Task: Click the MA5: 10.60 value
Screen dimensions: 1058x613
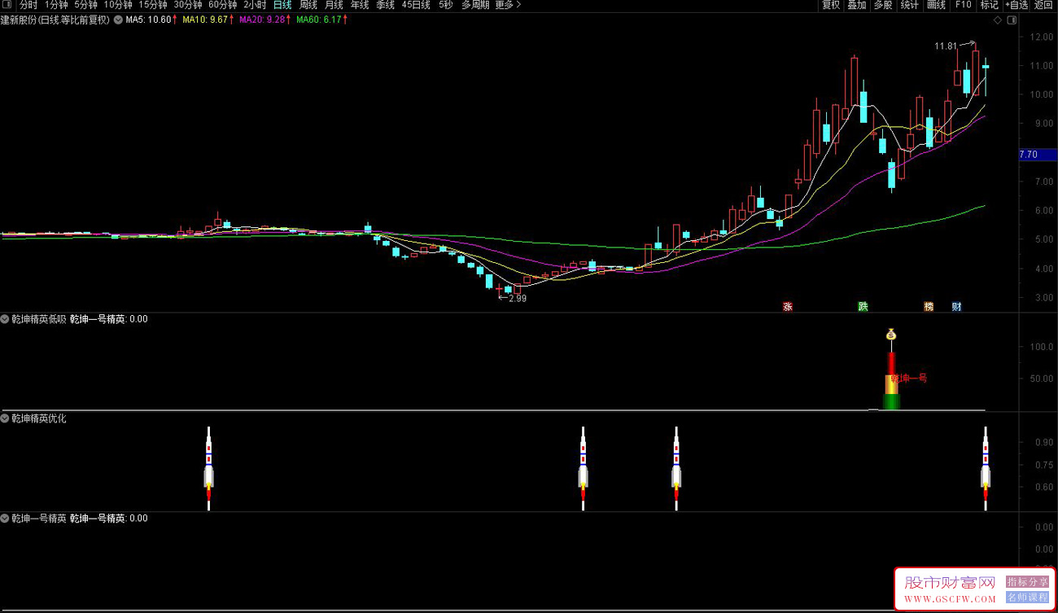Action: [148, 20]
